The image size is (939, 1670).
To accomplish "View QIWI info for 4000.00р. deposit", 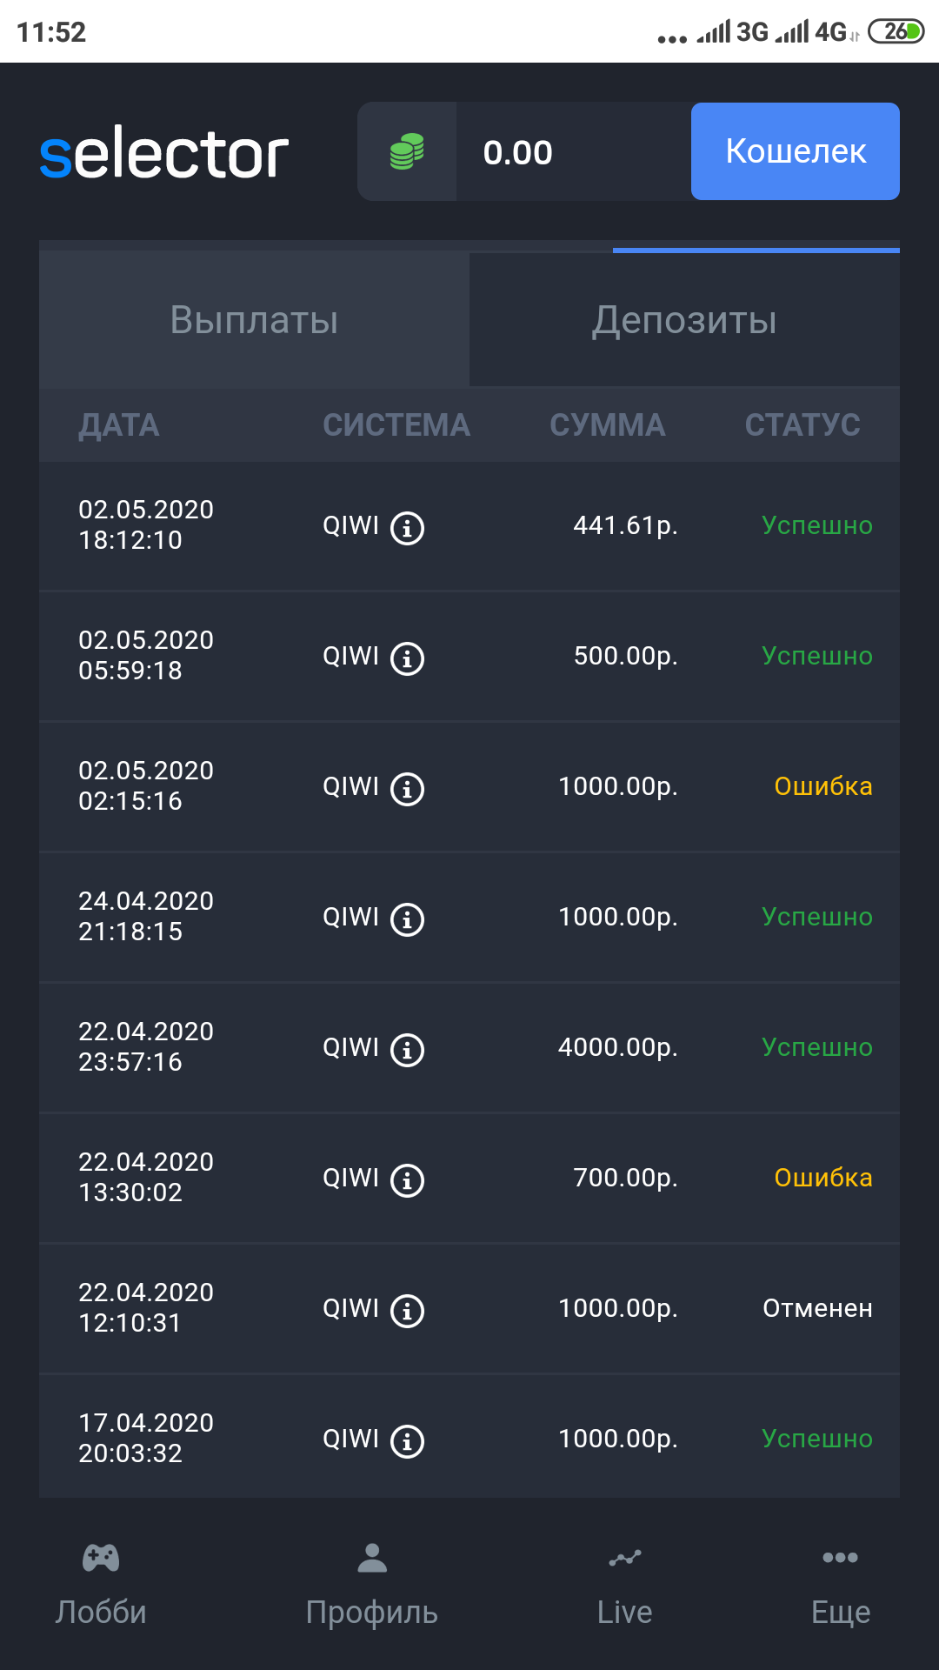I will point(407,1050).
